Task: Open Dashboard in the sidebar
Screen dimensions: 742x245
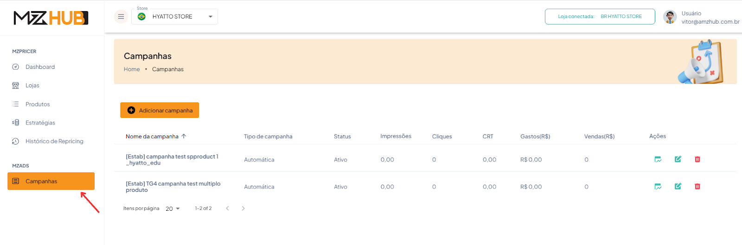Action: pyautogui.click(x=40, y=67)
